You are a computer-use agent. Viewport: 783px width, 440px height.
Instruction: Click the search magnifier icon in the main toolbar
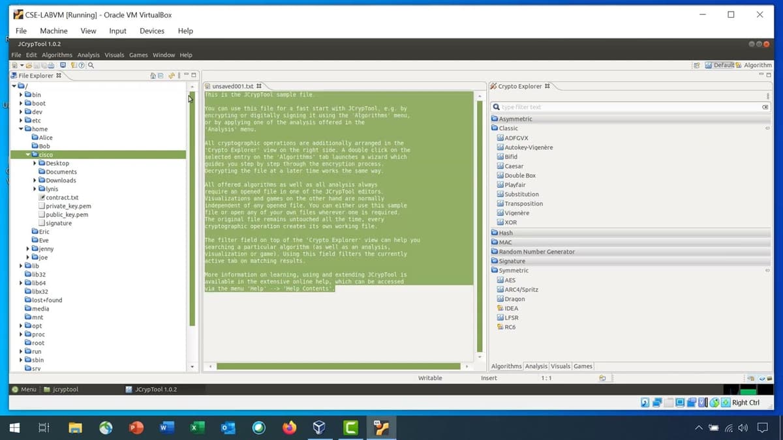coord(91,65)
